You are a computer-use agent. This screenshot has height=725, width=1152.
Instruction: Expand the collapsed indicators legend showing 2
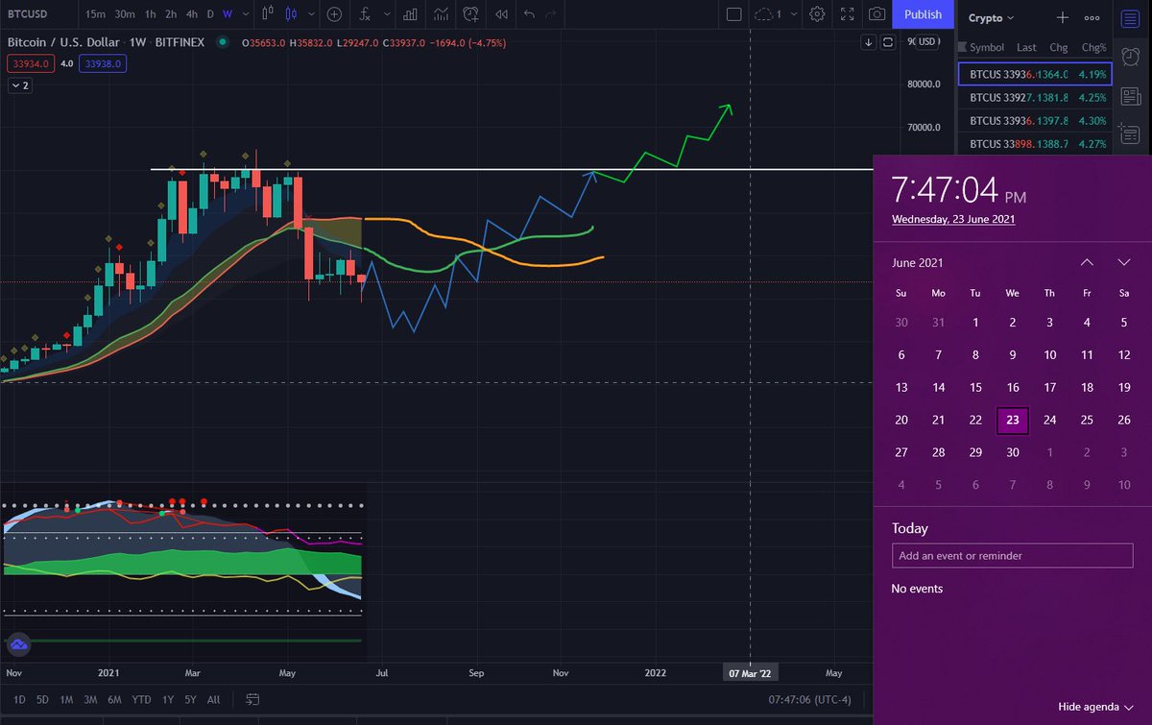(19, 85)
